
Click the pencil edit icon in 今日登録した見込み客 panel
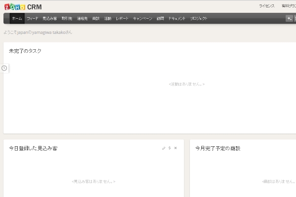[x=164, y=148]
